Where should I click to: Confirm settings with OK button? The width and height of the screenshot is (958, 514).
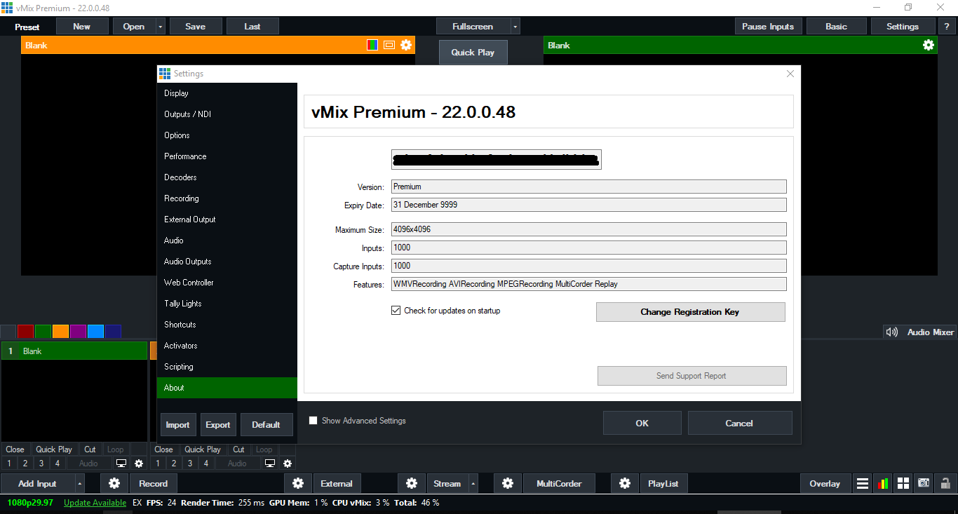[642, 423]
